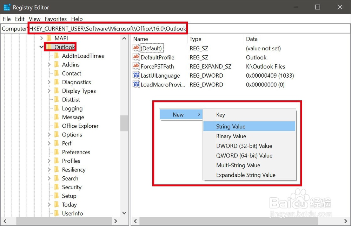This screenshot has width=351, height=226.
Task: Click the AddInLoadTimes folder icon
Action: click(57, 56)
